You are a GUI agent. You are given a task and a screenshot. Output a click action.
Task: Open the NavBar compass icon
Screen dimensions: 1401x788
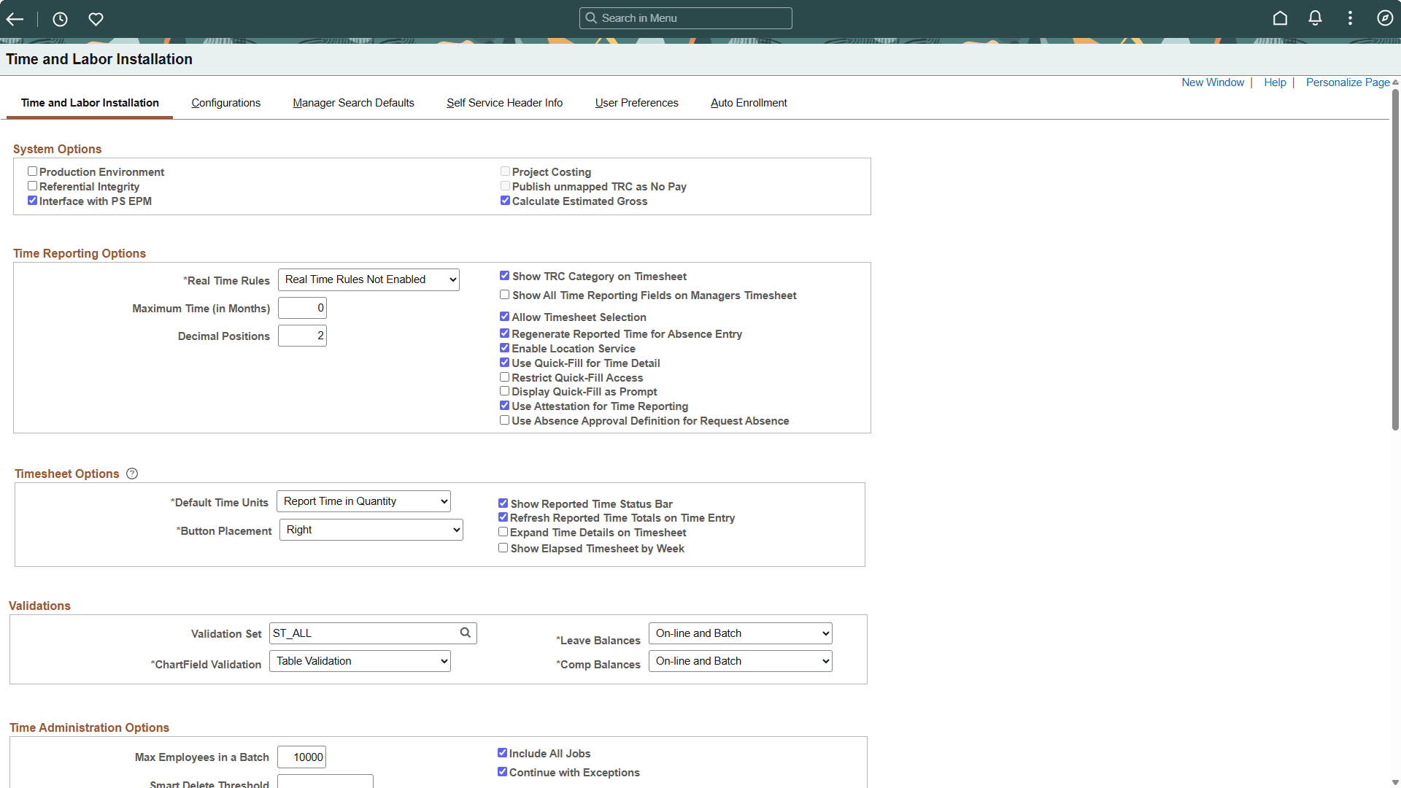(1385, 18)
